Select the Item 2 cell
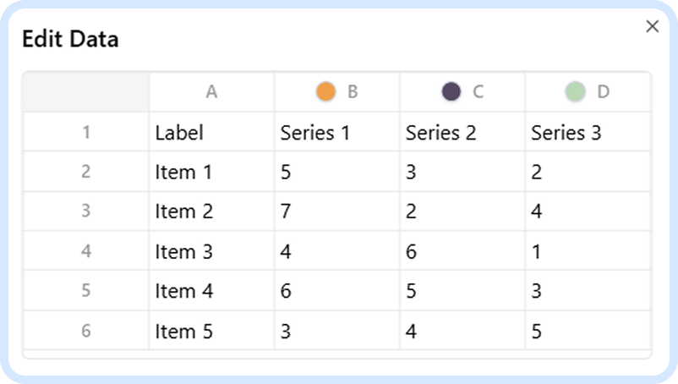 pyautogui.click(x=211, y=211)
